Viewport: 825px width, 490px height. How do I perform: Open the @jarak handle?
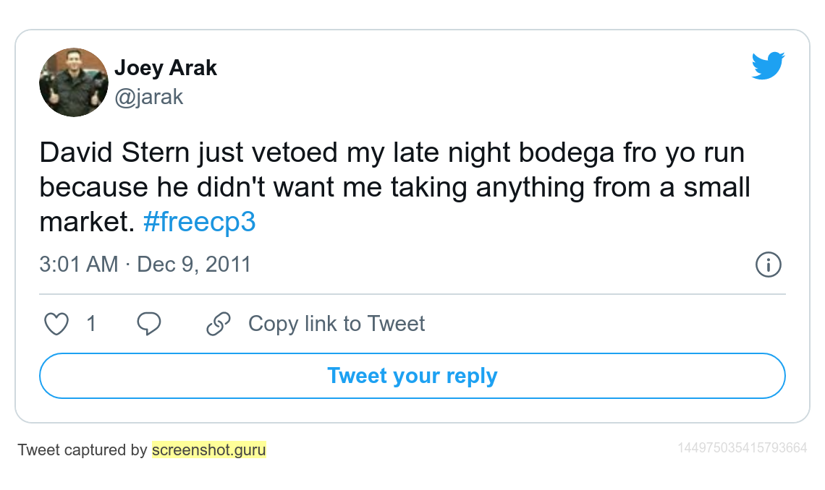149,97
